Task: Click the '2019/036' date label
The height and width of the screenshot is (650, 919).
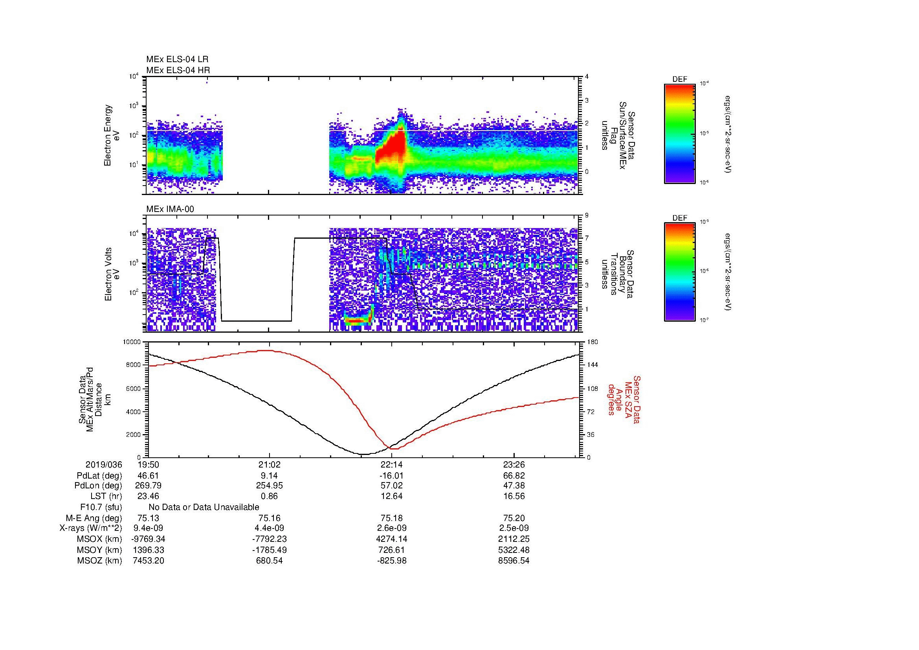Action: point(104,464)
